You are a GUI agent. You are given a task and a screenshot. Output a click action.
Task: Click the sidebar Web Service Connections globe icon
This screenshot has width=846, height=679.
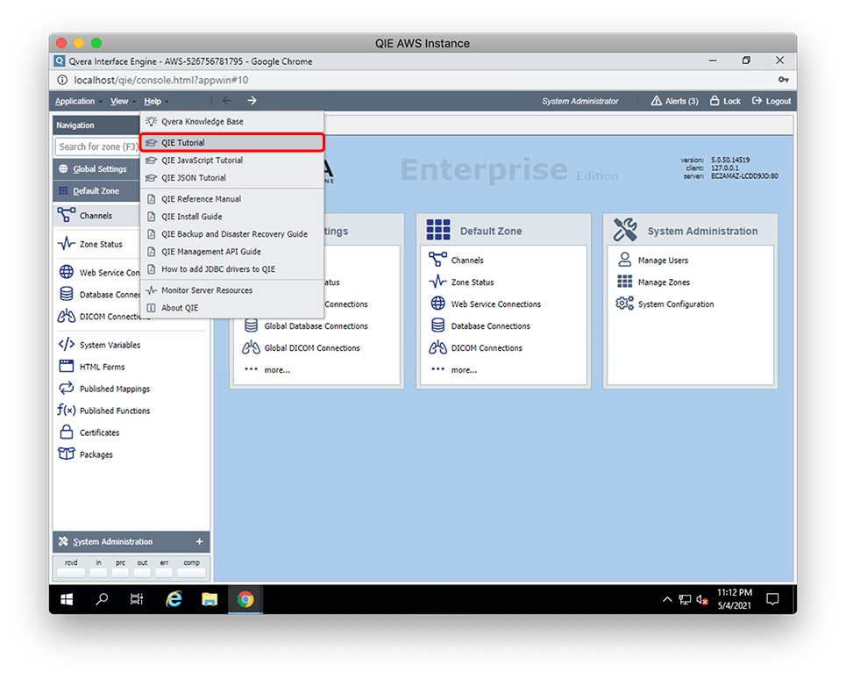pyautogui.click(x=67, y=272)
